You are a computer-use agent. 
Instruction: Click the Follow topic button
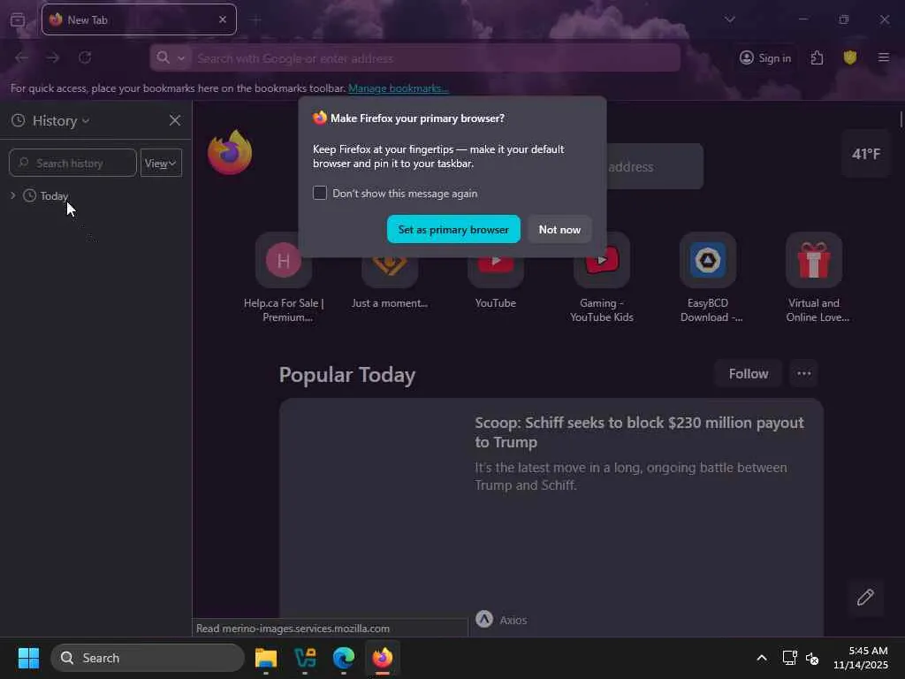[x=748, y=374]
